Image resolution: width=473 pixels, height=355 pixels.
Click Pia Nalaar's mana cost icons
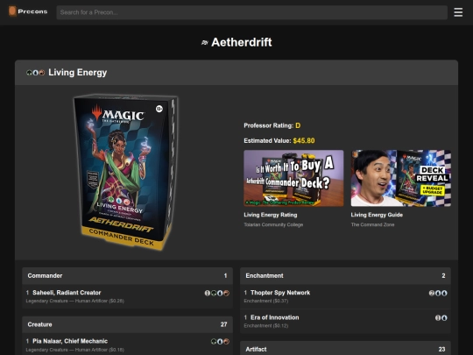220,342
